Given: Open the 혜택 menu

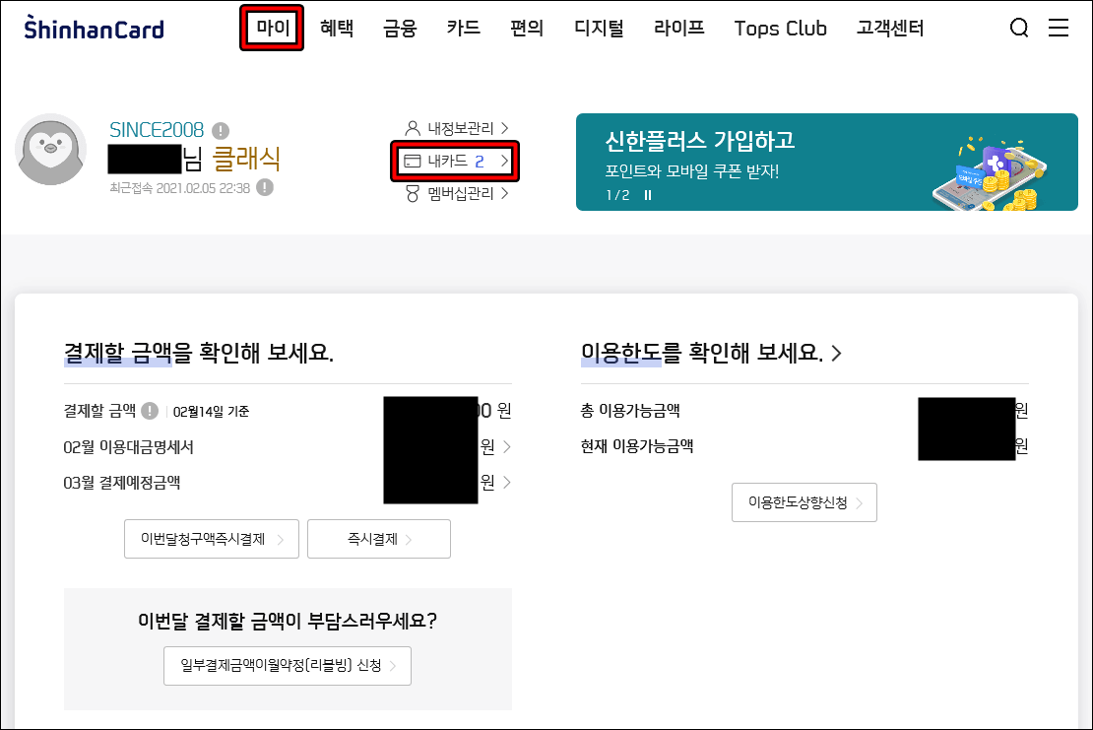Looking at the screenshot, I should pos(337,28).
